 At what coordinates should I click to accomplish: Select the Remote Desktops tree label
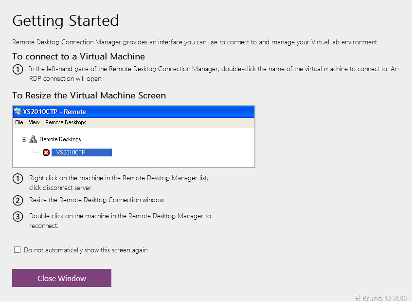point(60,139)
